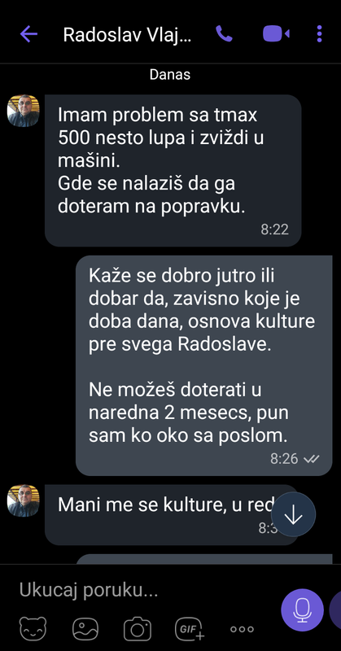Screen dimensions: 341x651
Task: Tap the 8:26 read receipt checkmarks
Action: tap(312, 459)
